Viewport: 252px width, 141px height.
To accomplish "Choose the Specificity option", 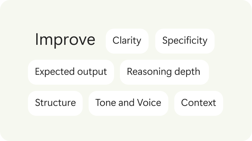I will (185, 41).
